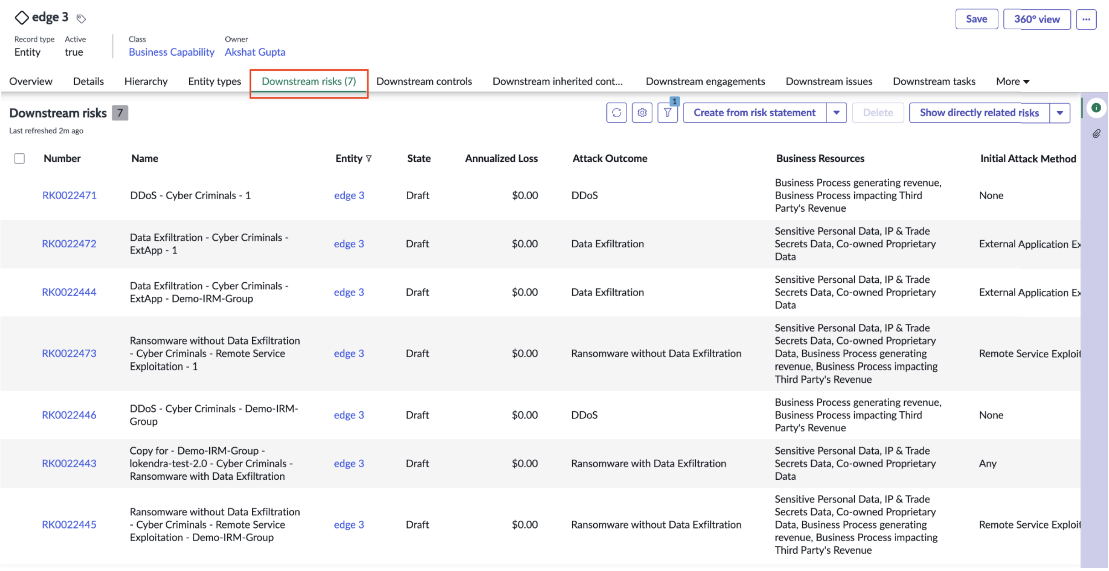Screen dimensions: 1109x571
Task: Click 'Last refreshed 2m ago' text
Action: point(46,131)
